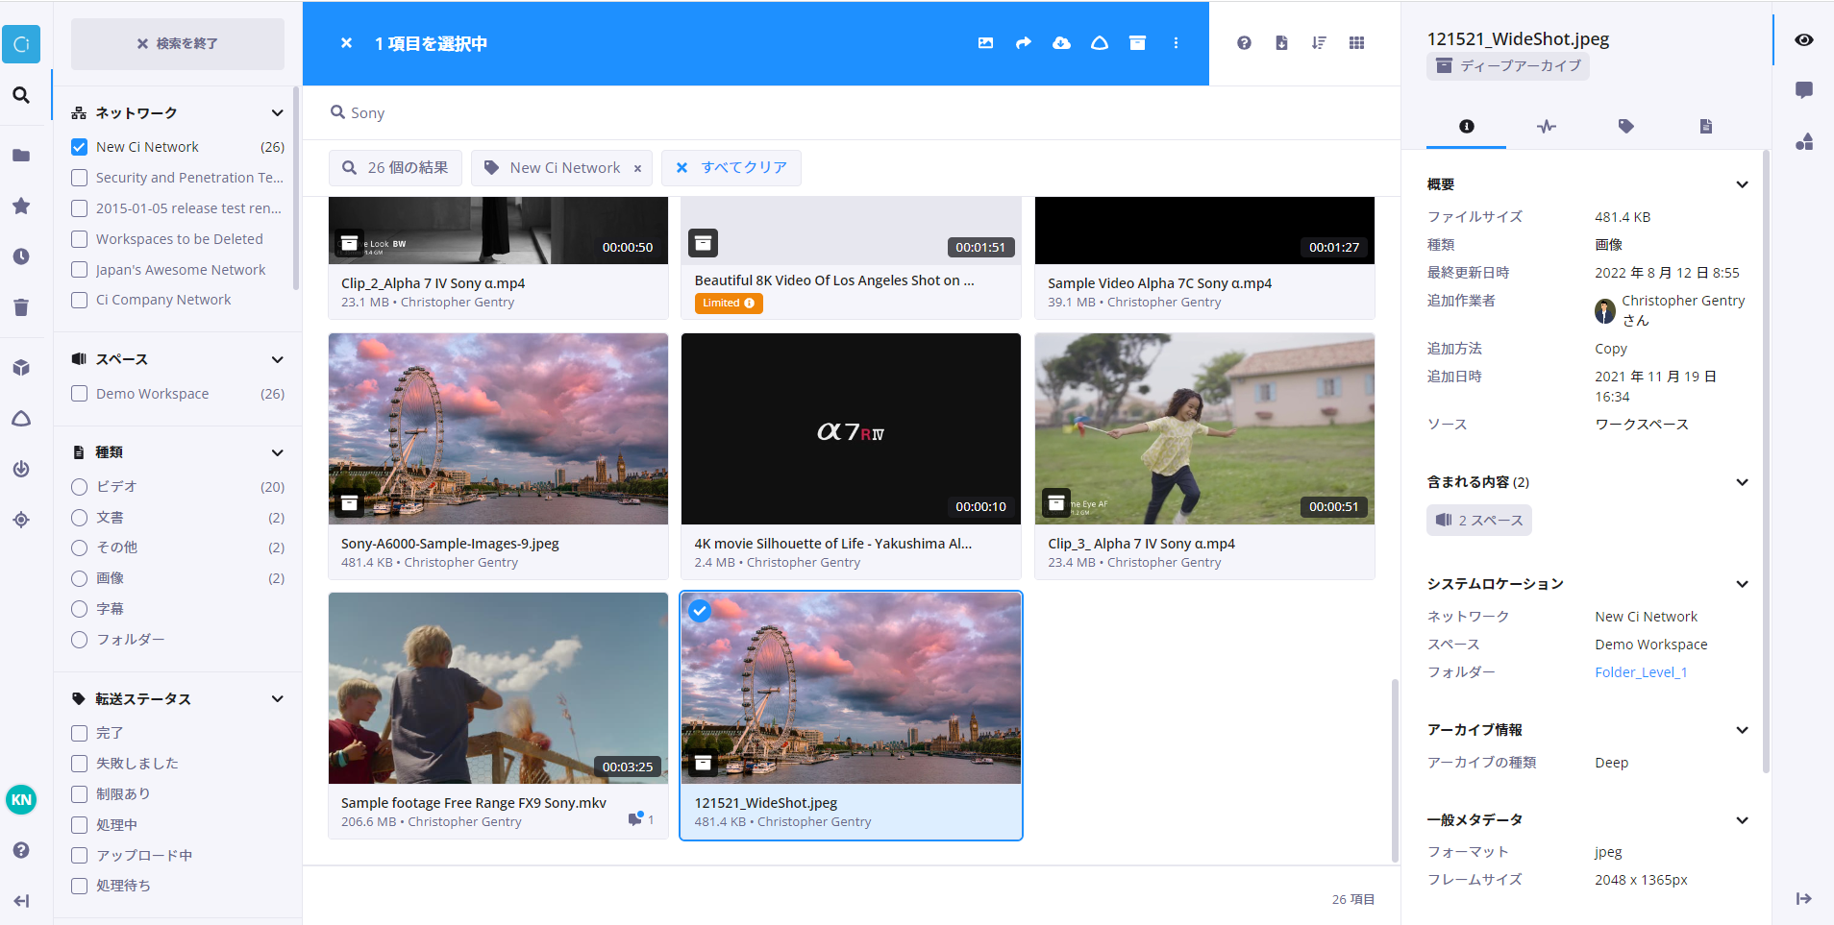Click the share arrow icon in selection bar
This screenshot has width=1834, height=925.
(x=1024, y=43)
